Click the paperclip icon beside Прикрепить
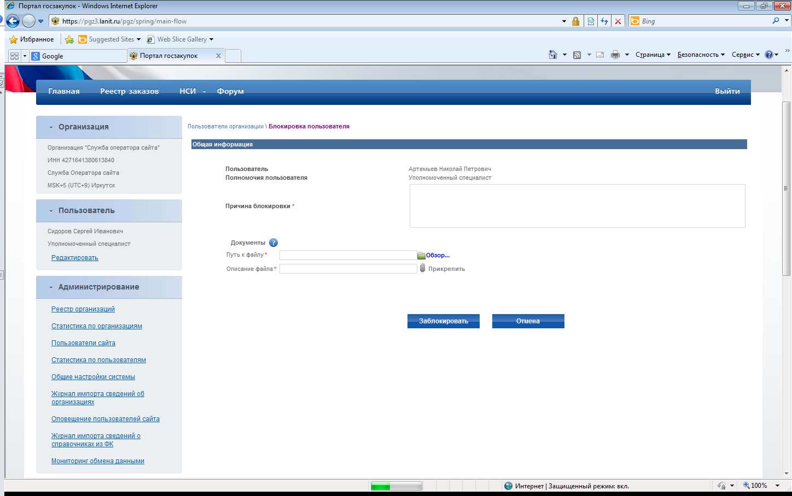This screenshot has height=496, width=792. 422,268
